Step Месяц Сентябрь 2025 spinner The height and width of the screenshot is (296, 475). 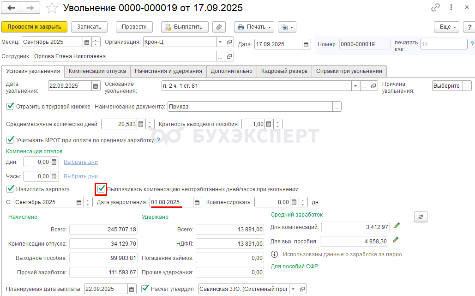96,42
